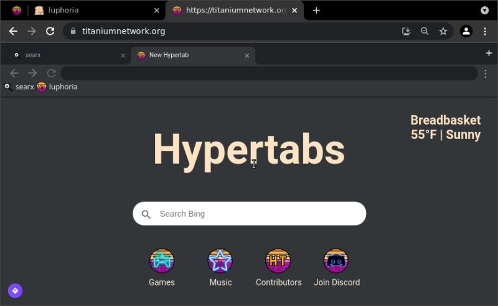Click the Join Discord icon
The height and width of the screenshot is (306, 498).
336,261
